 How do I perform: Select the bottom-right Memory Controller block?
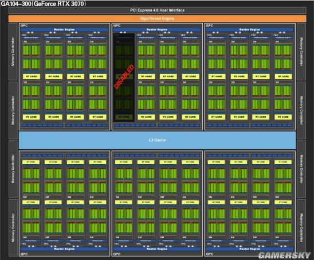tap(301, 228)
